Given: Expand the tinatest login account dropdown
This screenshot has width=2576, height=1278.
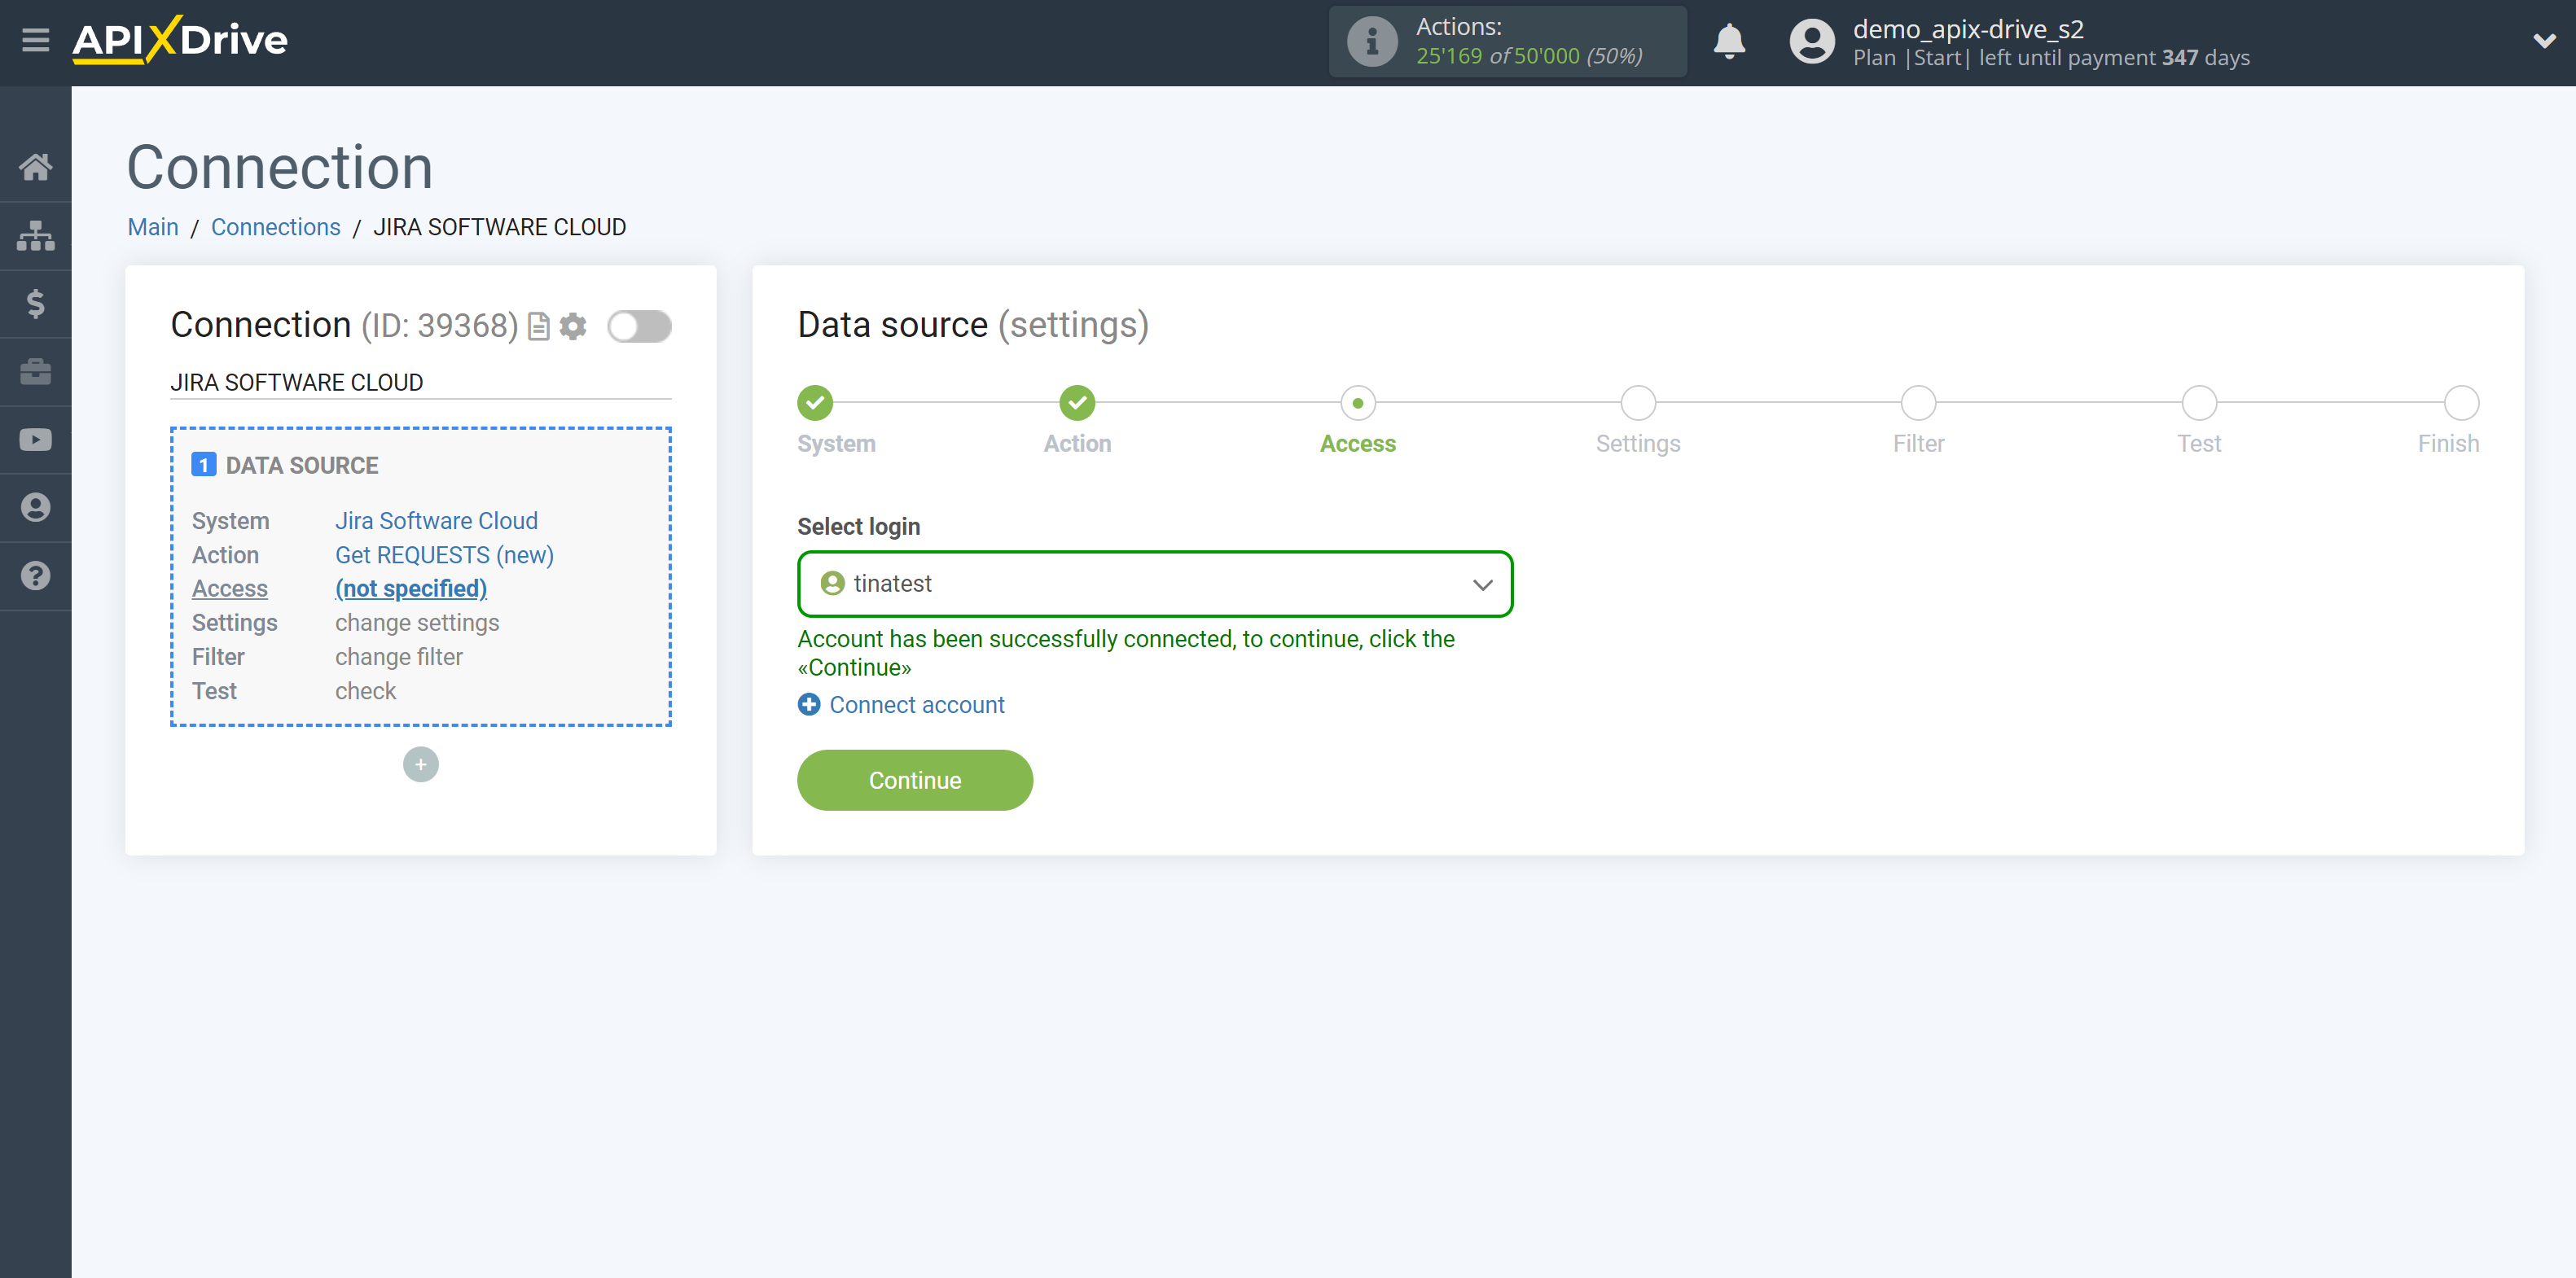Looking at the screenshot, I should [1481, 581].
